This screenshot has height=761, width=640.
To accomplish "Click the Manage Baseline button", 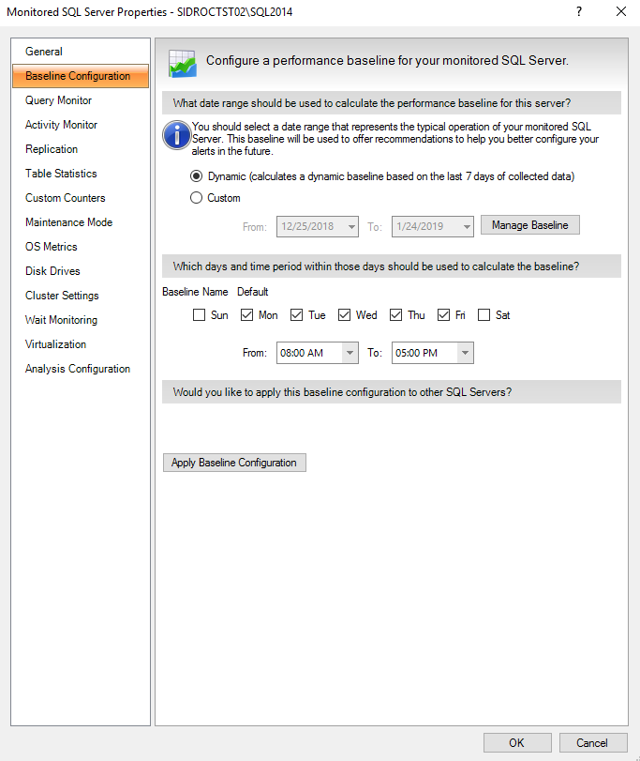I will [530, 225].
